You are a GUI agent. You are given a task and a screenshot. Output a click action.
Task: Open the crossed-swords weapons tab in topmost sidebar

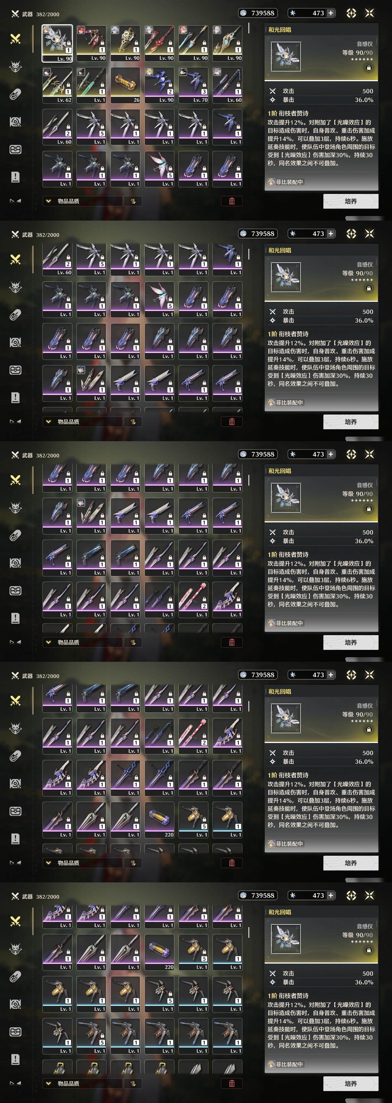tap(15, 39)
